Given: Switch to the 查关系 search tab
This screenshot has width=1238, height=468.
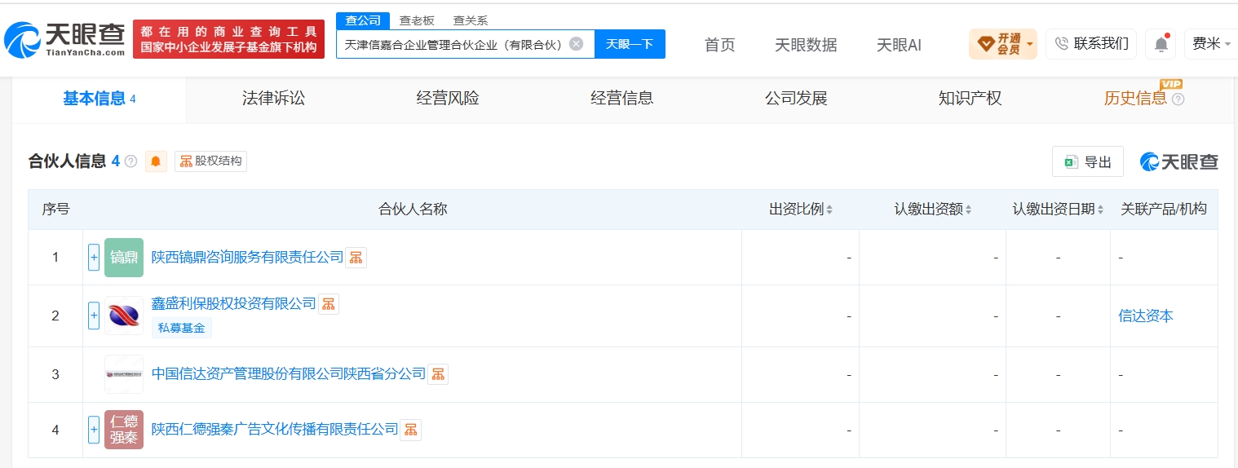Looking at the screenshot, I should [x=471, y=20].
